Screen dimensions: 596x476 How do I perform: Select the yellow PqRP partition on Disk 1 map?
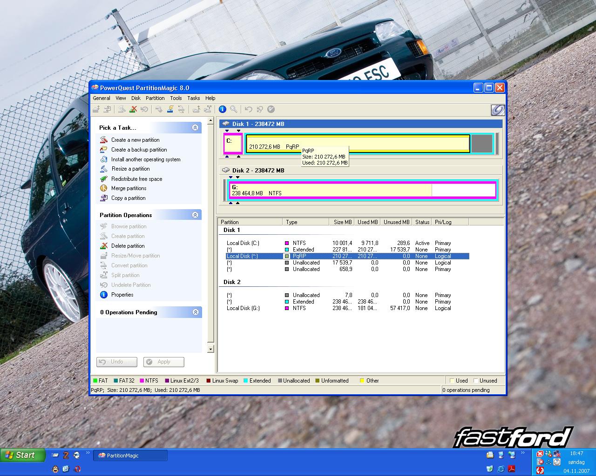click(x=358, y=144)
